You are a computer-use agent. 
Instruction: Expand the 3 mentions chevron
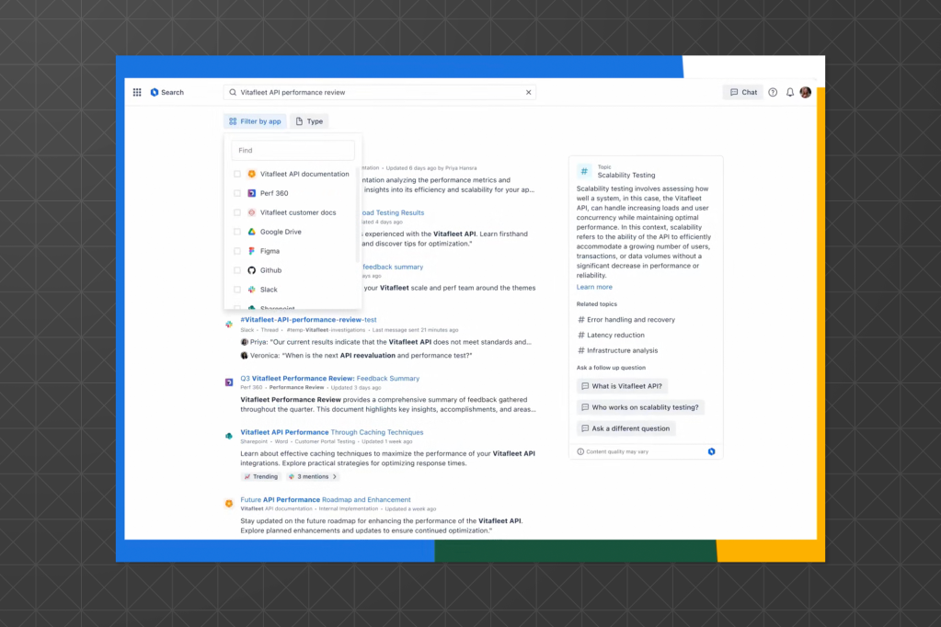coord(335,476)
